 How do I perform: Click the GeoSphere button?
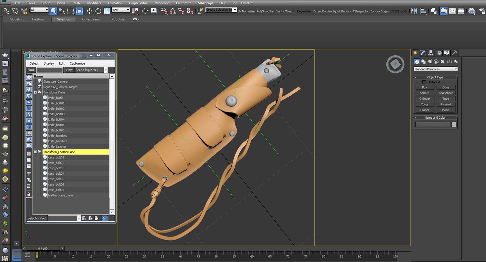pos(446,93)
